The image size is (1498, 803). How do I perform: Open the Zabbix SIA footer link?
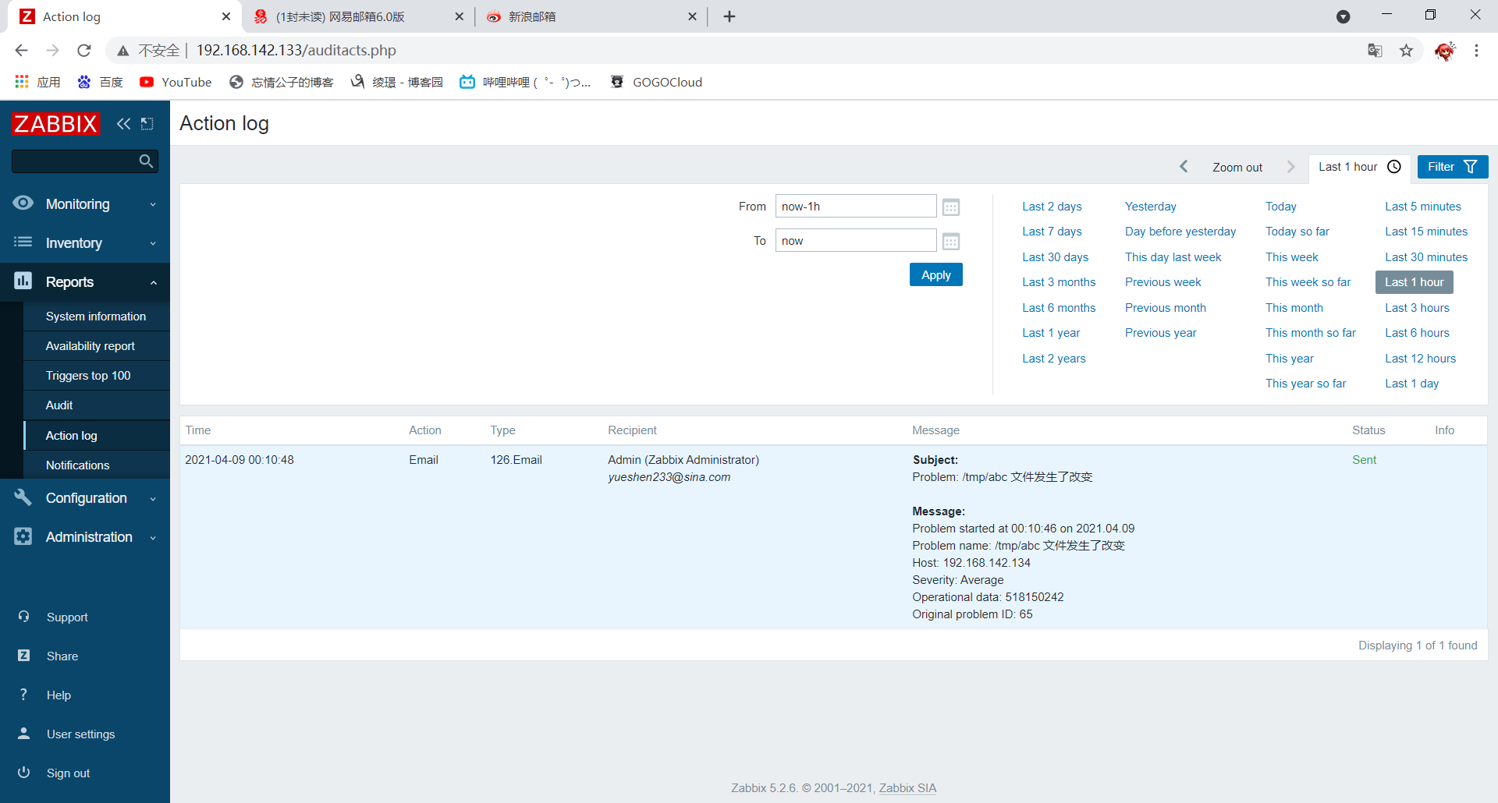click(x=907, y=788)
